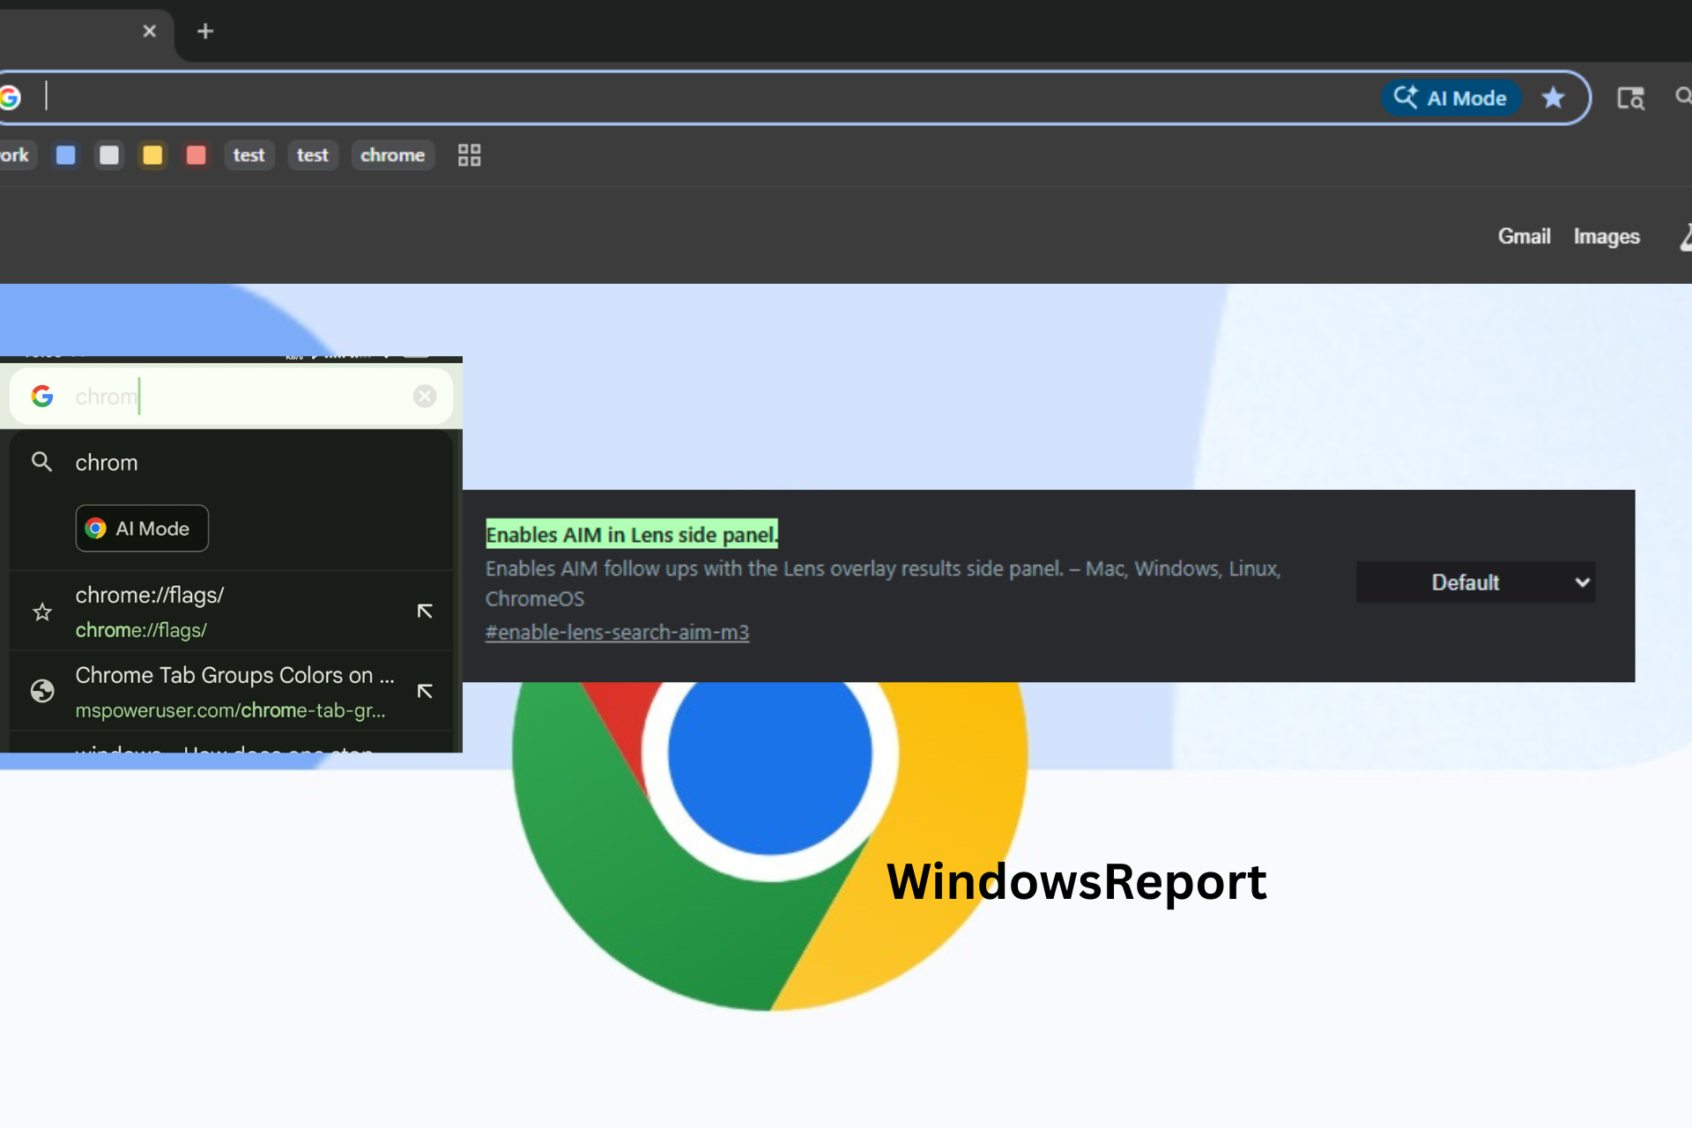The image size is (1692, 1128).
Task: Open the chrome tab group chip
Action: point(392,155)
